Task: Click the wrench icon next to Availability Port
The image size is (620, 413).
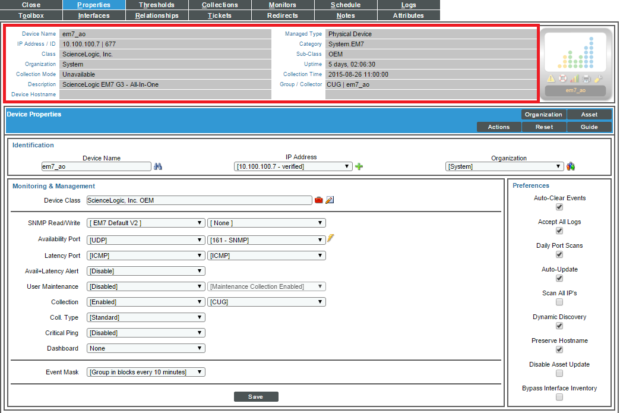Action: (x=330, y=238)
